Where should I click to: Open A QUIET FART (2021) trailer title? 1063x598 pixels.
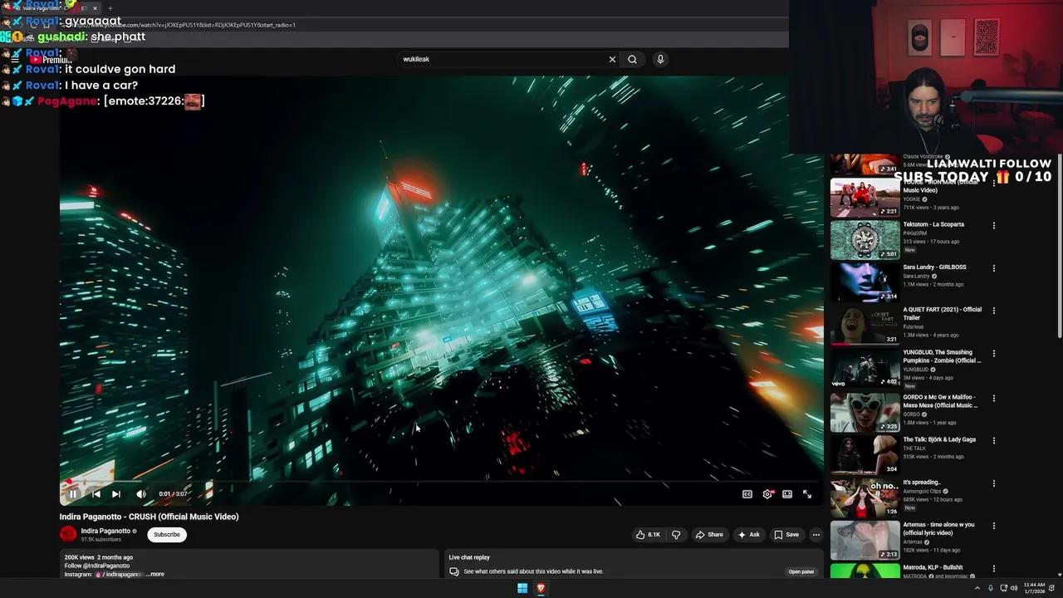pos(943,314)
